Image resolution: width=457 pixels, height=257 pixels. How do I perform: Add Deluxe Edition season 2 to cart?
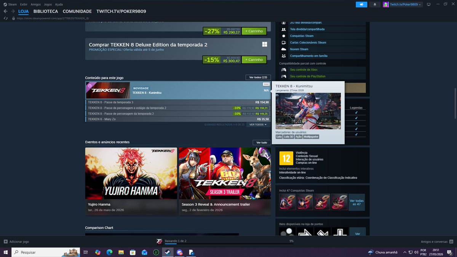tap(254, 60)
